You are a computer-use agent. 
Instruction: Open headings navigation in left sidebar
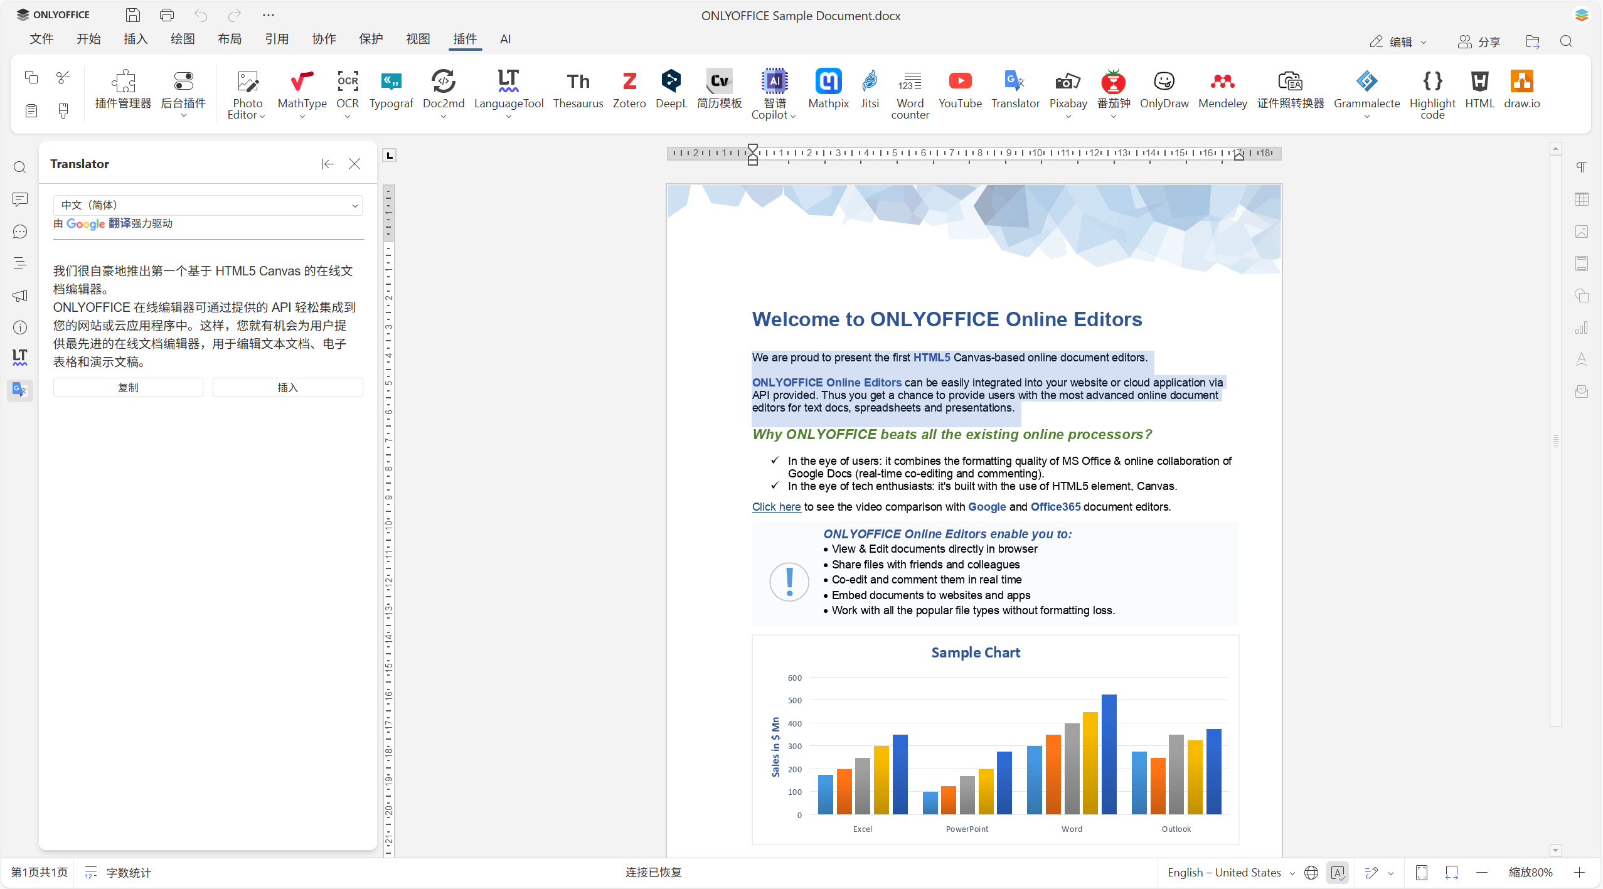click(x=20, y=264)
